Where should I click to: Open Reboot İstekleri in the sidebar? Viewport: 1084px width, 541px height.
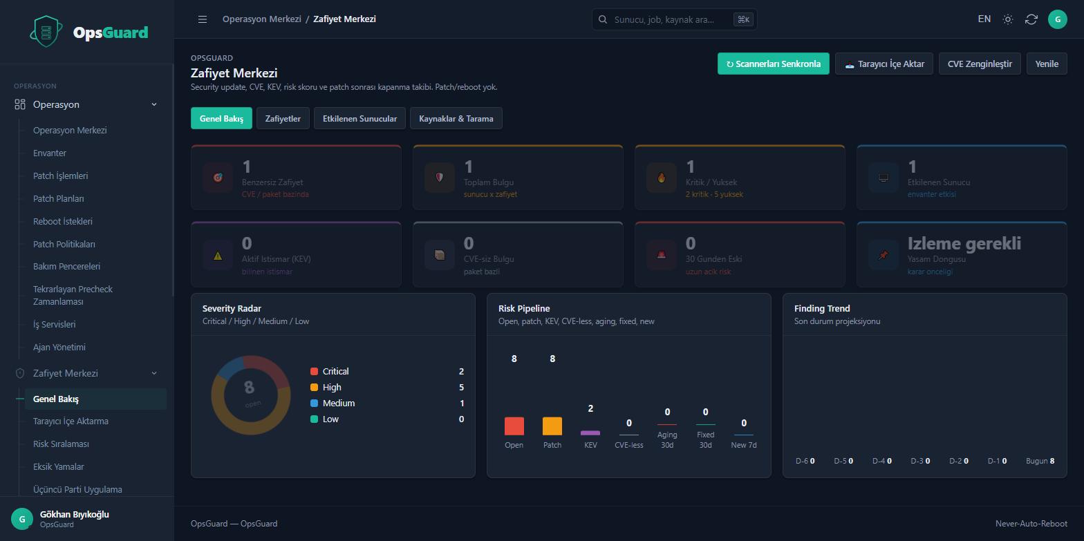pyautogui.click(x=63, y=221)
